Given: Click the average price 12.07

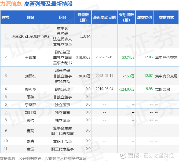Looking at the screenshot, I should point(148,76).
